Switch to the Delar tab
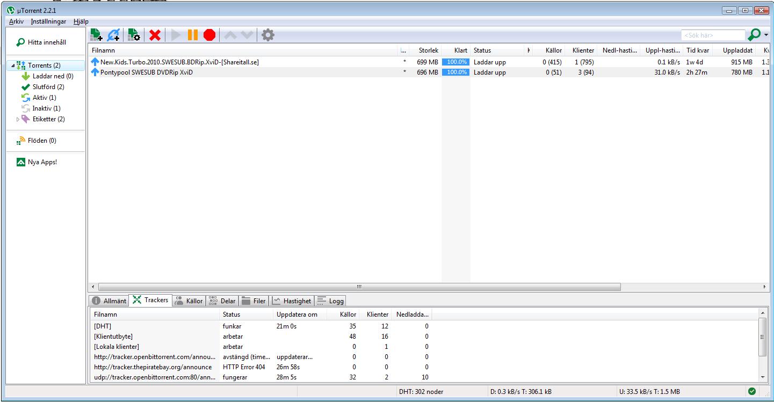Image resolution: width=774 pixels, height=402 pixels. [x=221, y=301]
